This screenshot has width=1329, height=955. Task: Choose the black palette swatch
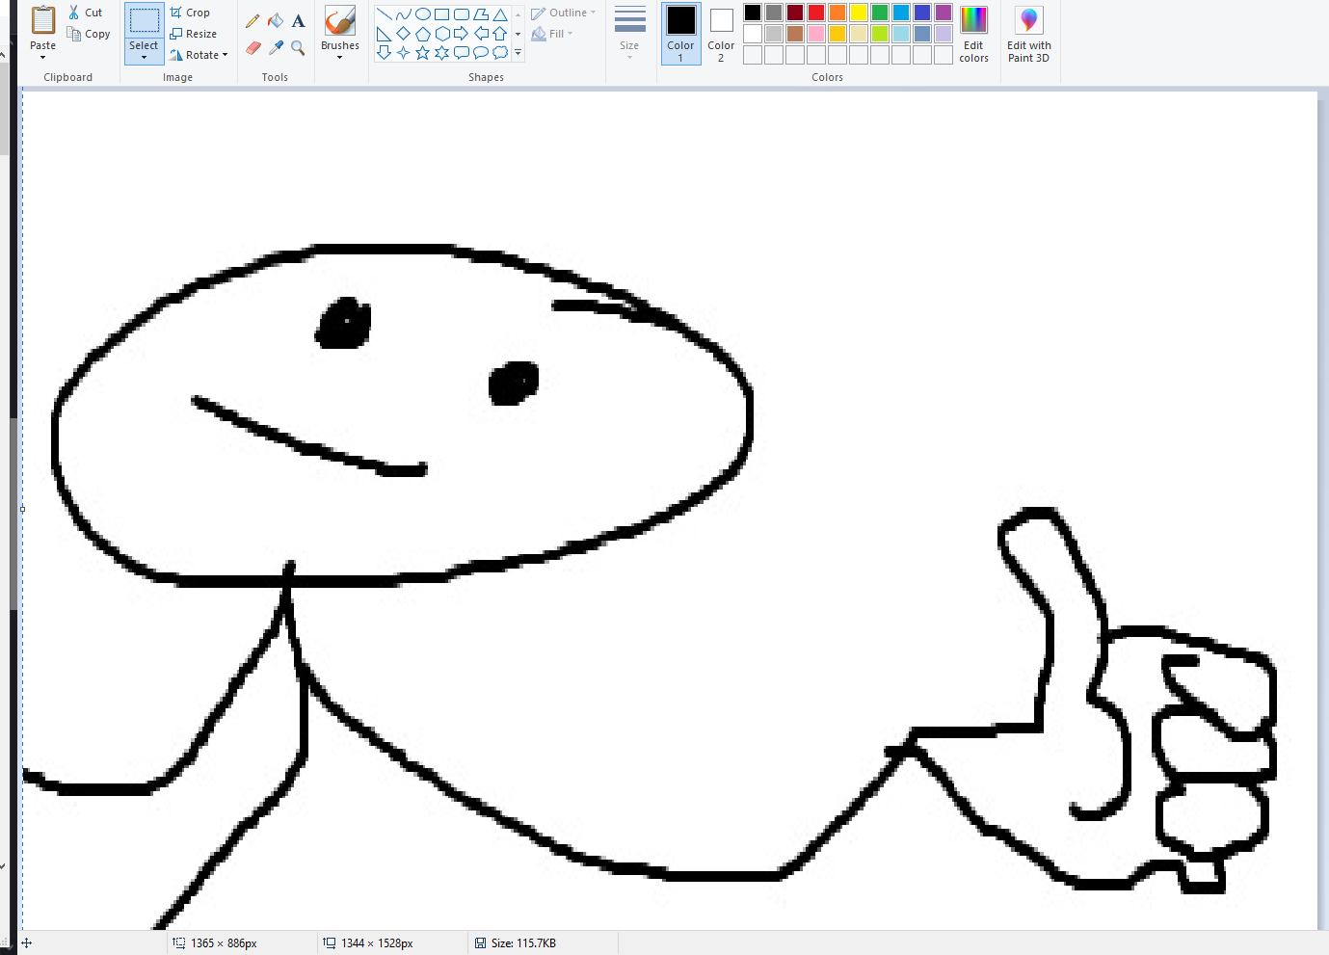click(753, 13)
